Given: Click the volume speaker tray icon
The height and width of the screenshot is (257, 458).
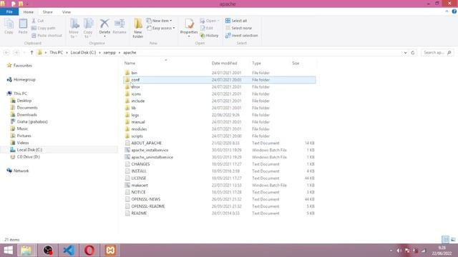Looking at the screenshot, I should [399, 251].
